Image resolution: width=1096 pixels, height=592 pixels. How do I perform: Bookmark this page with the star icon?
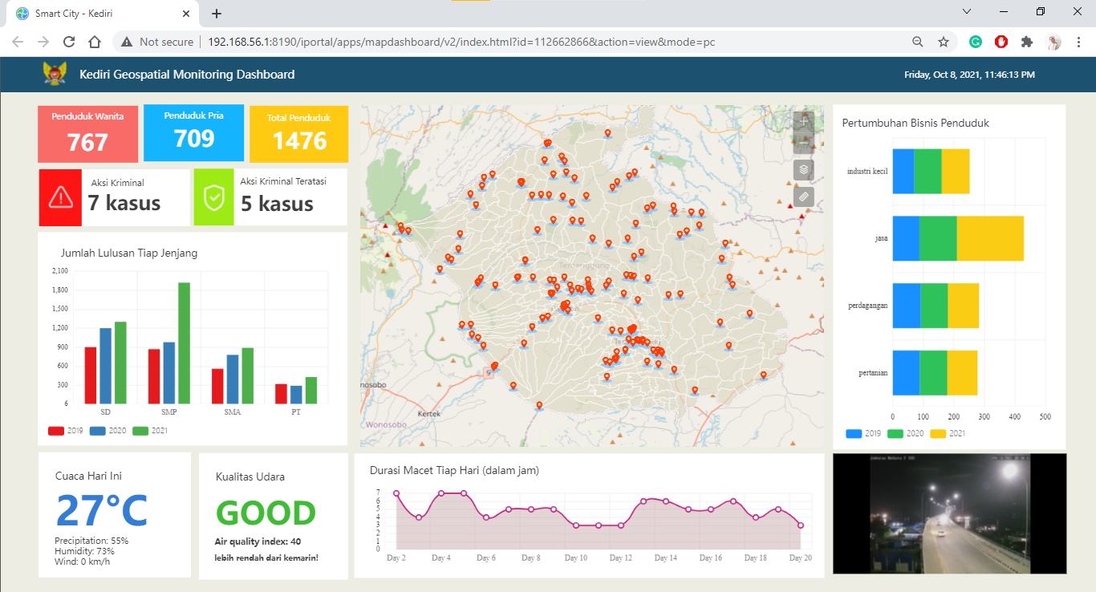click(944, 42)
